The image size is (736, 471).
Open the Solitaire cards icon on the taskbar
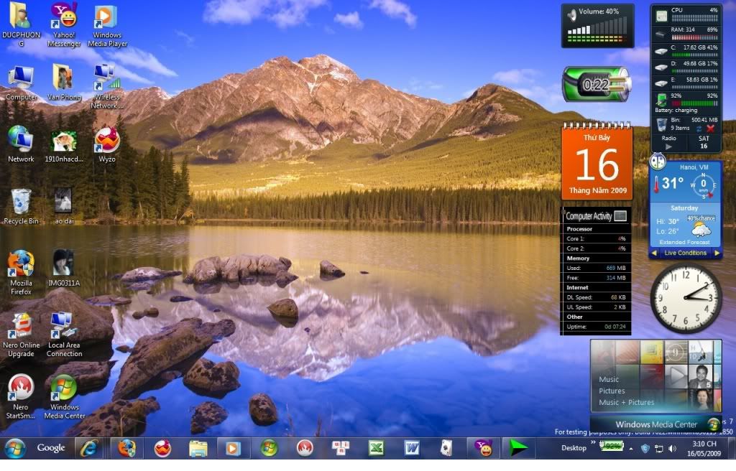pos(446,449)
